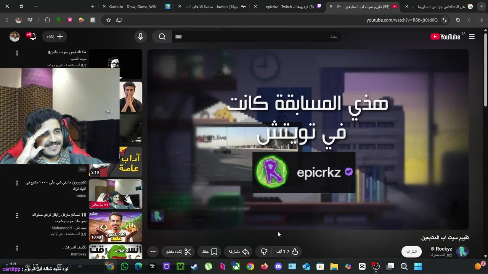Open the Rockyz channel name link
Viewport: 488px width, 274px height.
point(444,249)
